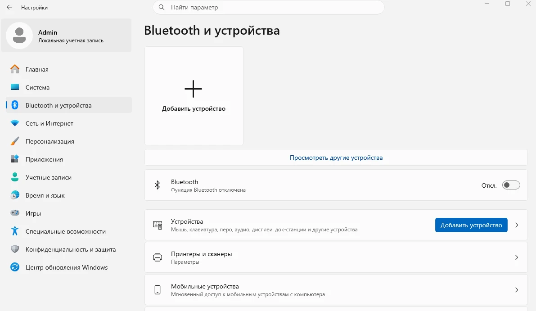This screenshot has height=311, width=536.
Task: Click the Конфиденциальность shield icon
Action: tap(15, 249)
